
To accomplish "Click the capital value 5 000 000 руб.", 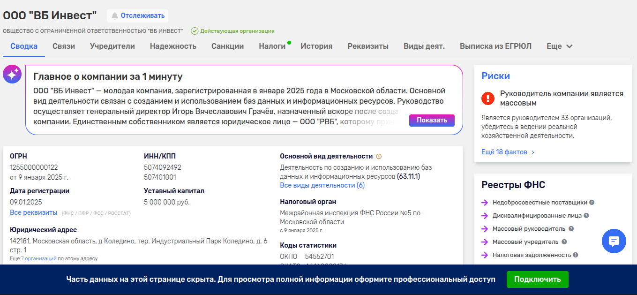I will pyautogui.click(x=166, y=202).
